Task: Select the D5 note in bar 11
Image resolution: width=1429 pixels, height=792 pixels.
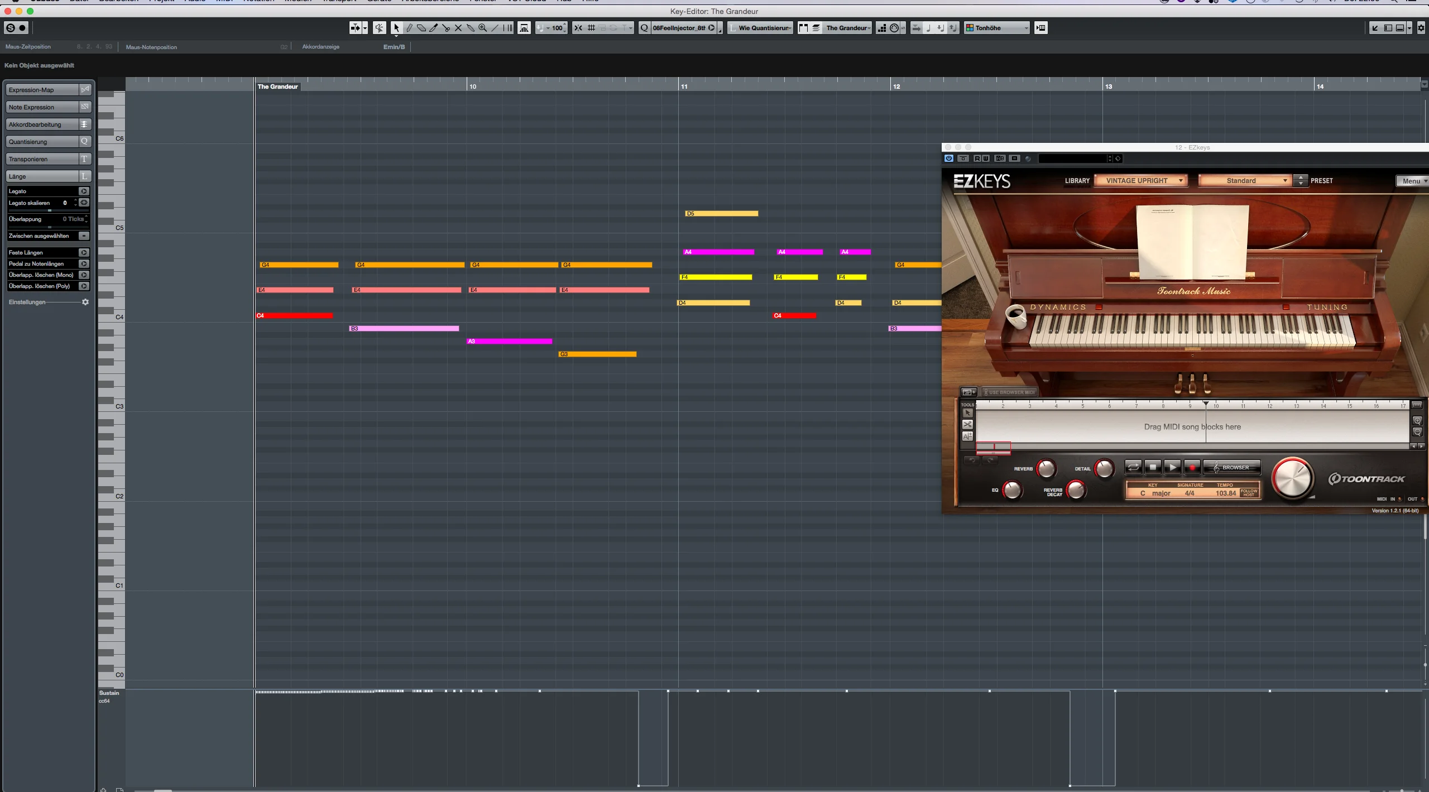Action: pyautogui.click(x=721, y=214)
